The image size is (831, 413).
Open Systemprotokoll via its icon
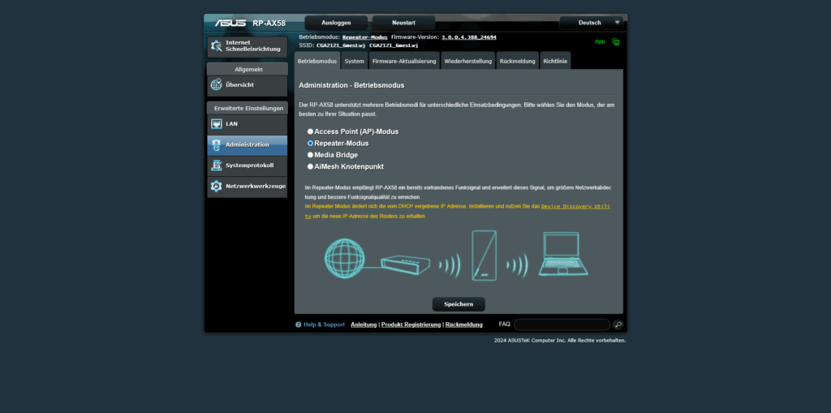click(x=216, y=166)
